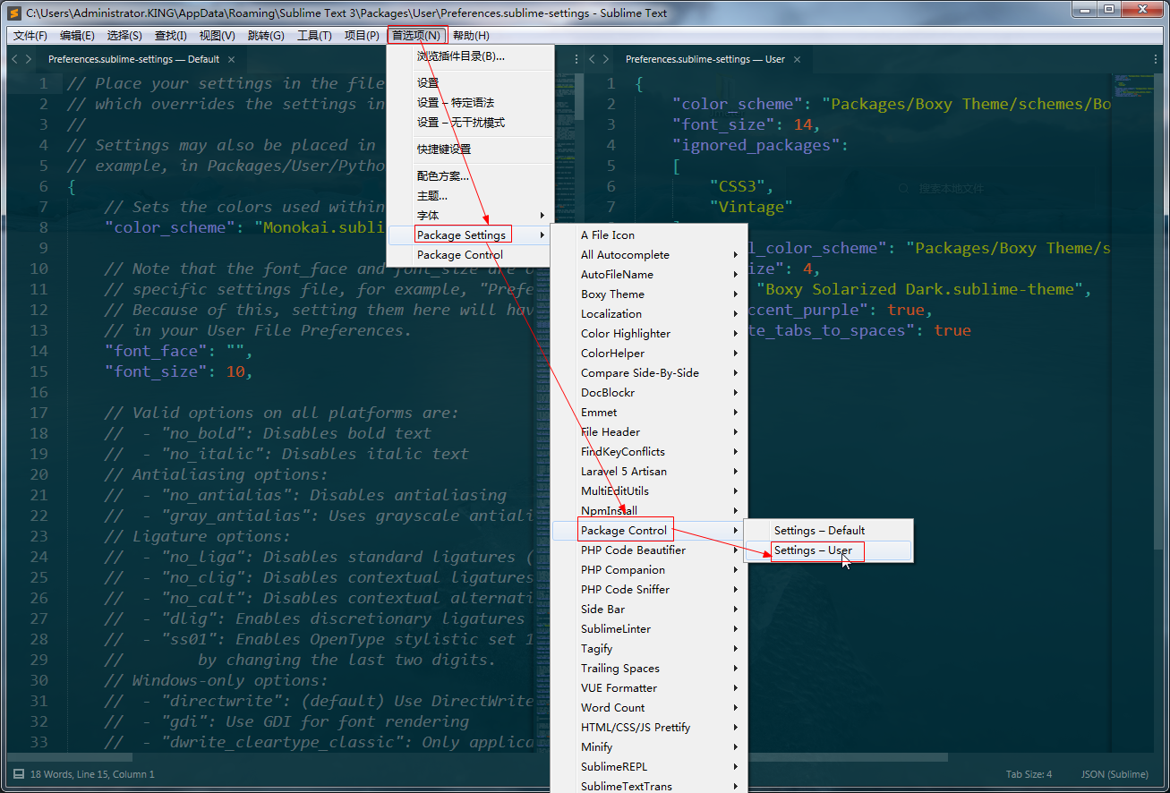Viewport: 1170px width, 793px height.
Task: Open the 视图(V) menu
Action: point(217,36)
